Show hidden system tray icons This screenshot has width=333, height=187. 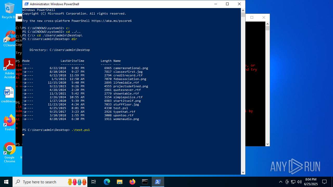coord(281,182)
